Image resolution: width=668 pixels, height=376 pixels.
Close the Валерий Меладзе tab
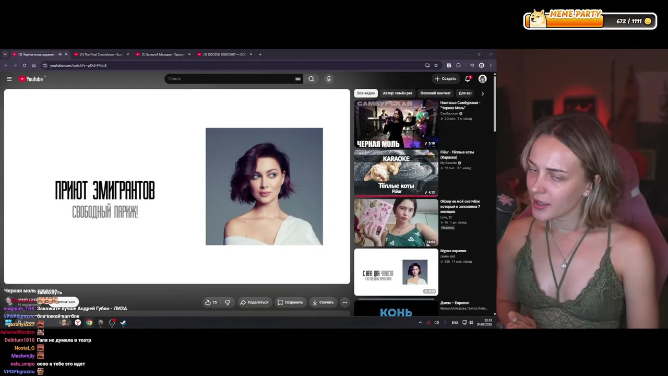[189, 54]
